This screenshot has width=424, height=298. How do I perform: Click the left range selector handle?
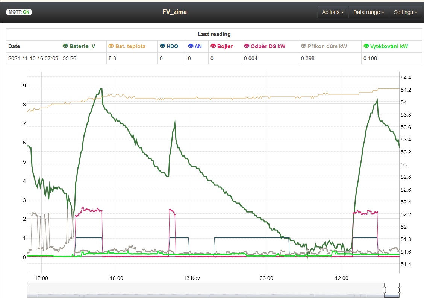coord(384,290)
